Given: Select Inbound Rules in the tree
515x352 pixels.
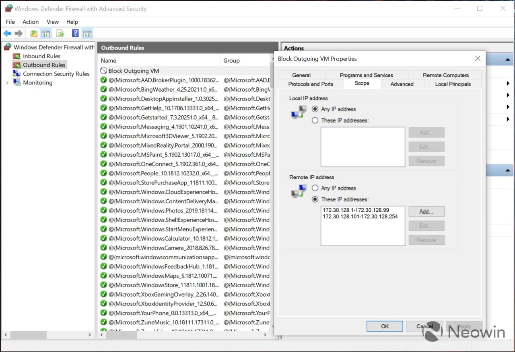Looking at the screenshot, I should tap(41, 56).
